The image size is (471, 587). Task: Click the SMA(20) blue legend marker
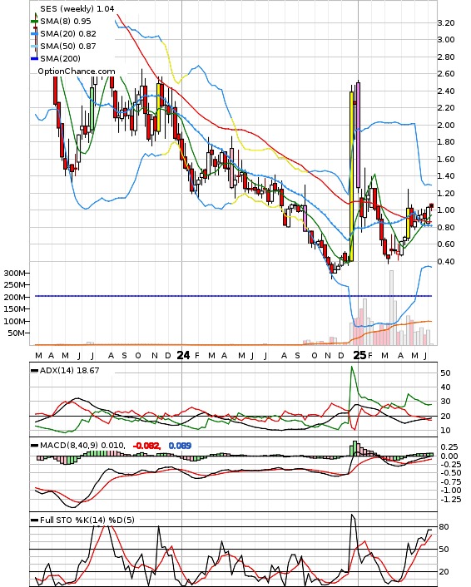[34, 34]
